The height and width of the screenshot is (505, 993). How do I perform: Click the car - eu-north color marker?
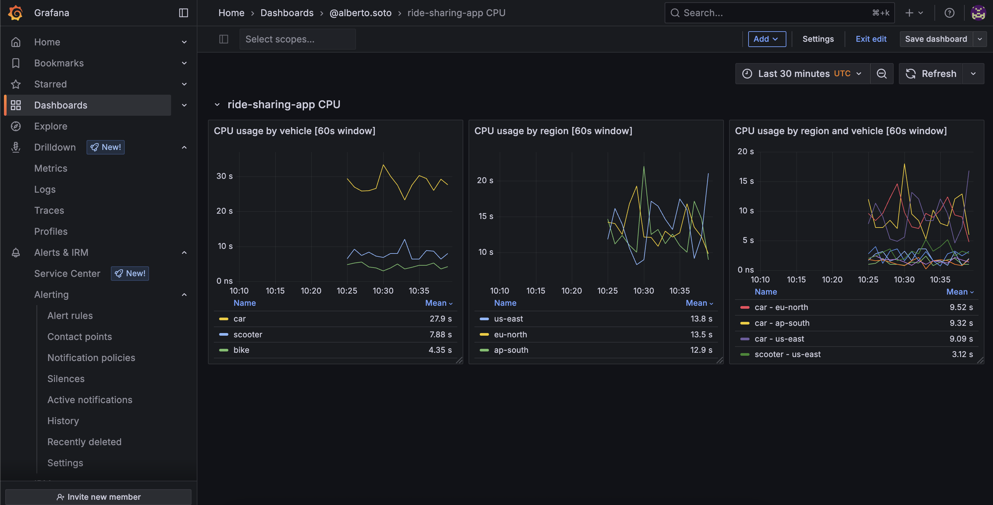pos(744,307)
